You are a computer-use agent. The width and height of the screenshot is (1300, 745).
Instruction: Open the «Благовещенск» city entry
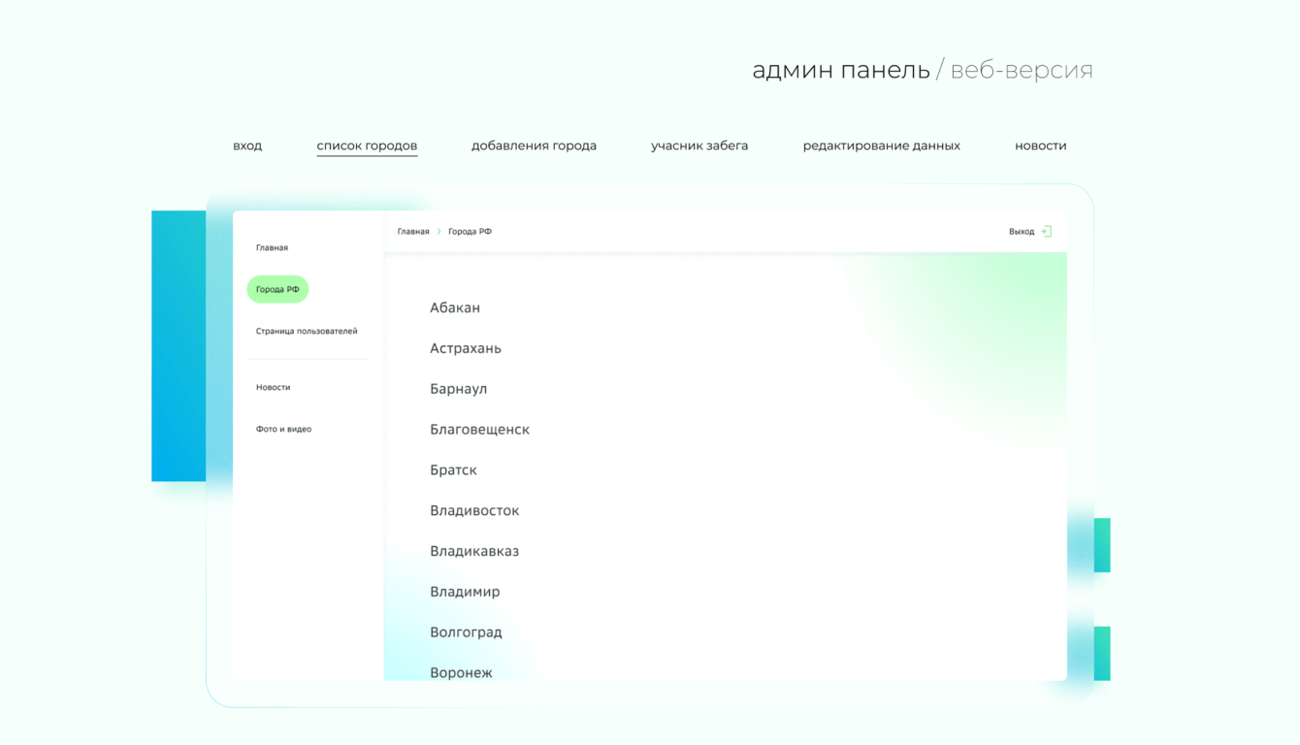(479, 430)
